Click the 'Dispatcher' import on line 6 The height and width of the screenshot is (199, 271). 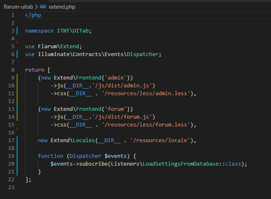[143, 54]
